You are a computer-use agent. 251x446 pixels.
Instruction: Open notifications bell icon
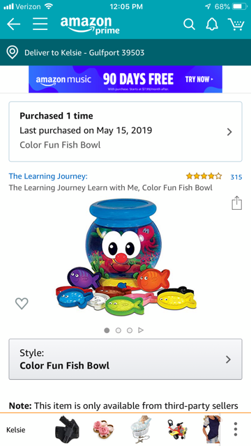pyautogui.click(x=212, y=24)
